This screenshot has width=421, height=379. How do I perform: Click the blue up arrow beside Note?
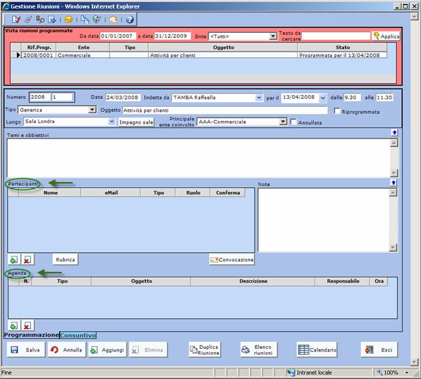(x=393, y=183)
